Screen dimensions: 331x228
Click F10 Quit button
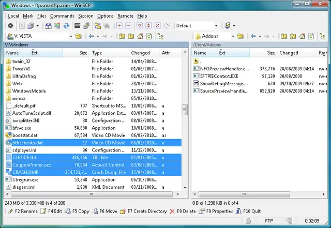click(248, 211)
